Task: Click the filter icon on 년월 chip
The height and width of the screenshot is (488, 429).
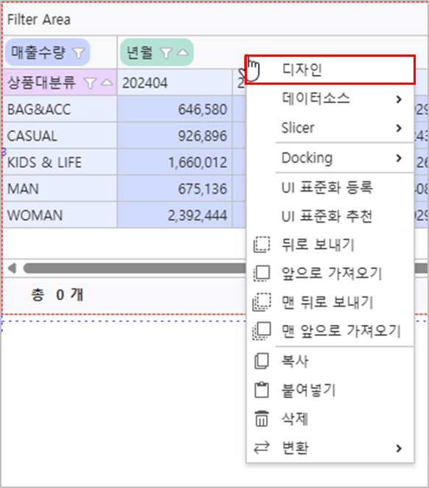Action: point(166,53)
